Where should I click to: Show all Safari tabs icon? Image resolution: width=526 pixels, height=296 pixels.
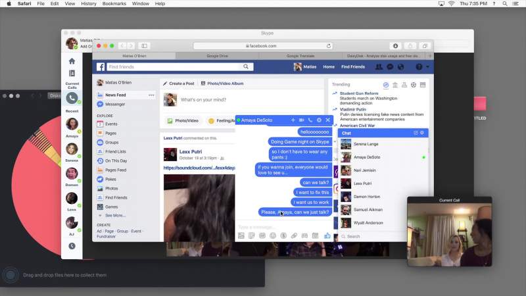coord(425,45)
